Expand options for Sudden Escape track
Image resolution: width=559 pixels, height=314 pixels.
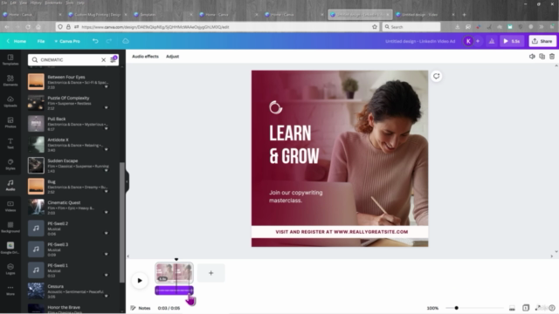click(x=106, y=171)
